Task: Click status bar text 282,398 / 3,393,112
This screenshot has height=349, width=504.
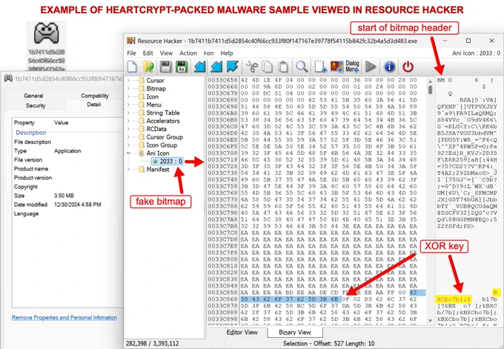Action: [153, 343]
